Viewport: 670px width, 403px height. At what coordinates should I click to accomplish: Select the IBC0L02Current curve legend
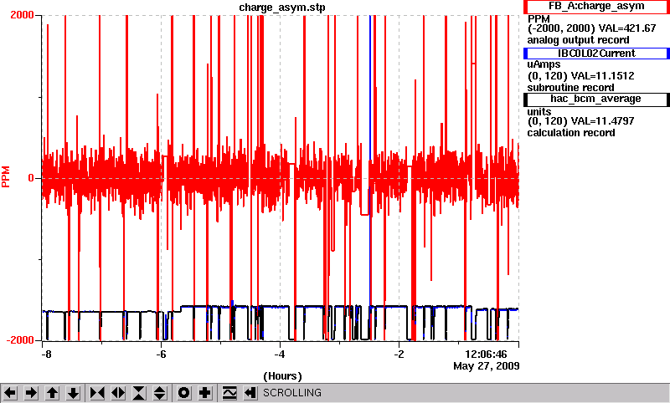coord(596,54)
